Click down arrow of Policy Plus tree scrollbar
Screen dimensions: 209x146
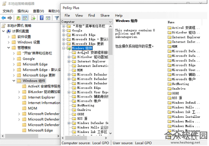pos(110,133)
